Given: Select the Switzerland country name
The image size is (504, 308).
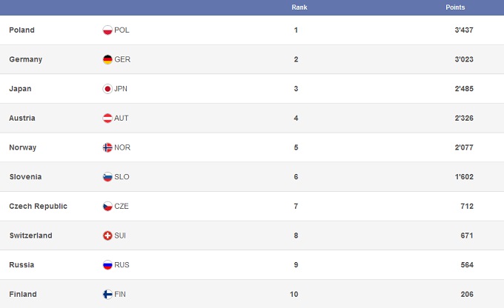Looking at the screenshot, I should 30,235.
